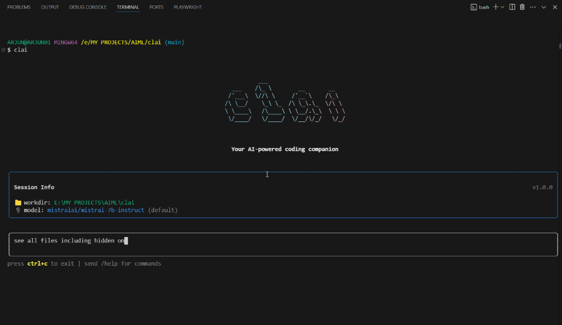Kill terminal using the trash icon
The height and width of the screenshot is (325, 562).
(522, 7)
